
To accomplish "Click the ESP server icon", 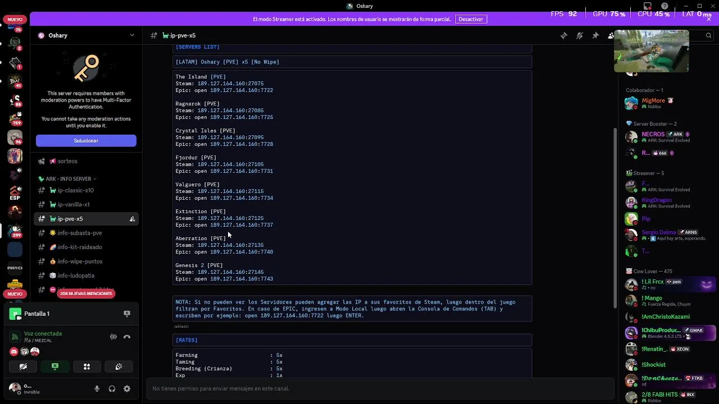I will point(15,194).
